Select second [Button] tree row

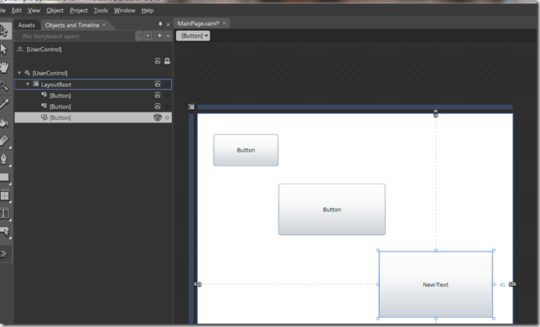point(93,106)
